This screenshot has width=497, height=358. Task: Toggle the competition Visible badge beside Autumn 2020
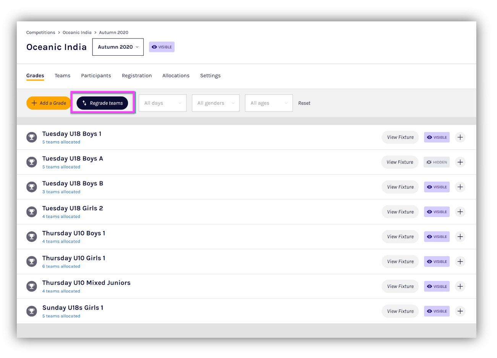pos(162,47)
